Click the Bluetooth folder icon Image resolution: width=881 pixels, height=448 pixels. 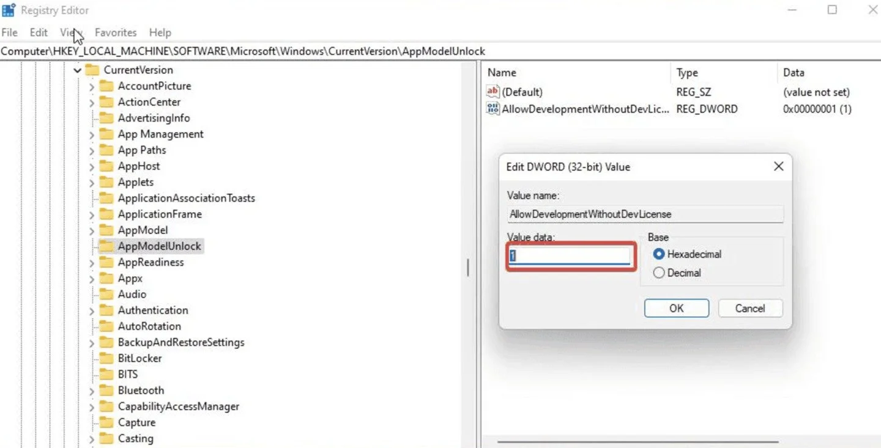(x=106, y=390)
